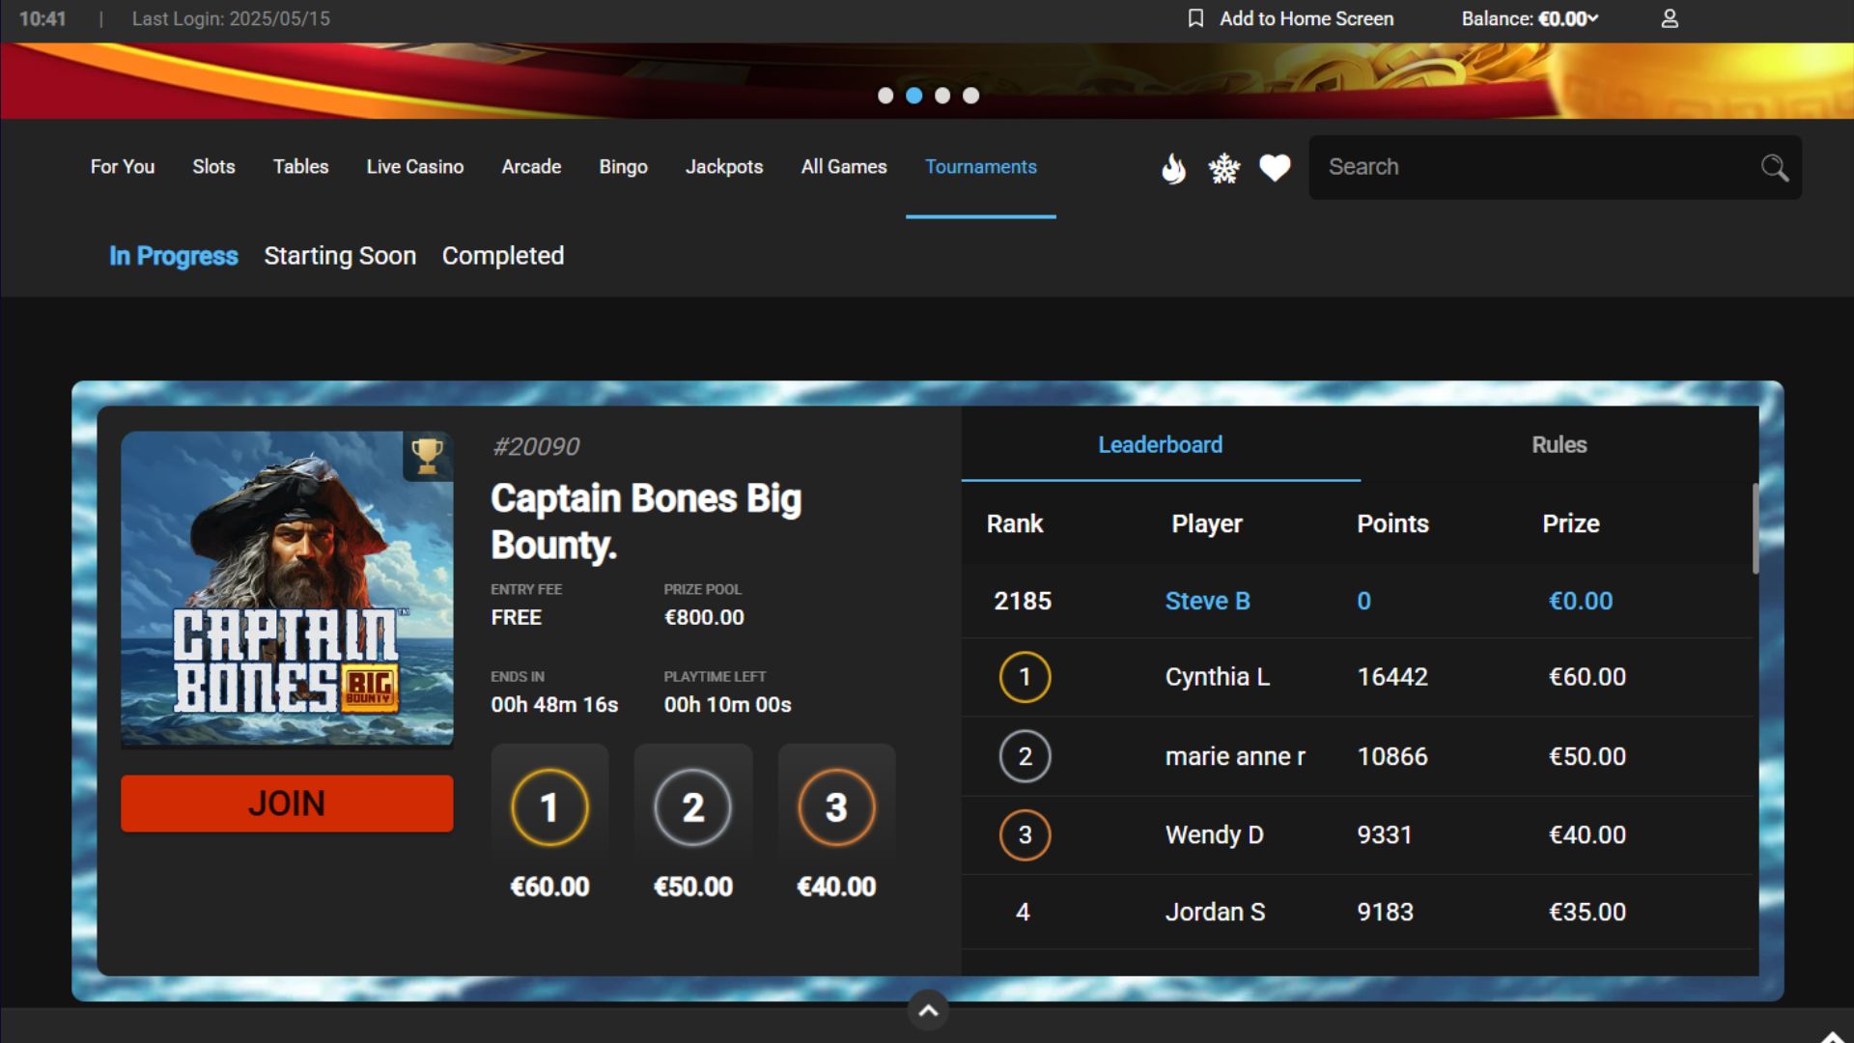Image resolution: width=1854 pixels, height=1043 pixels.
Task: Switch to the Leaderboard tab
Action: pos(1161,444)
